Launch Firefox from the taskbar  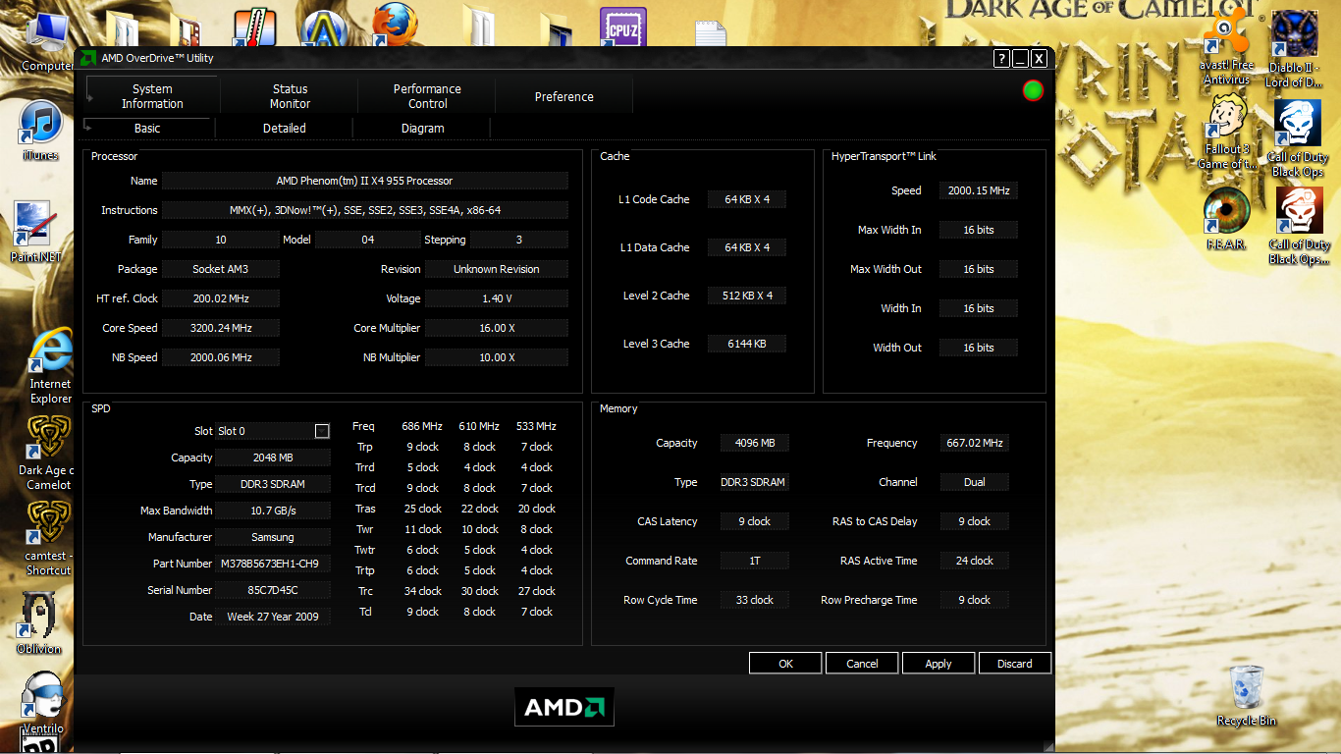click(x=394, y=25)
